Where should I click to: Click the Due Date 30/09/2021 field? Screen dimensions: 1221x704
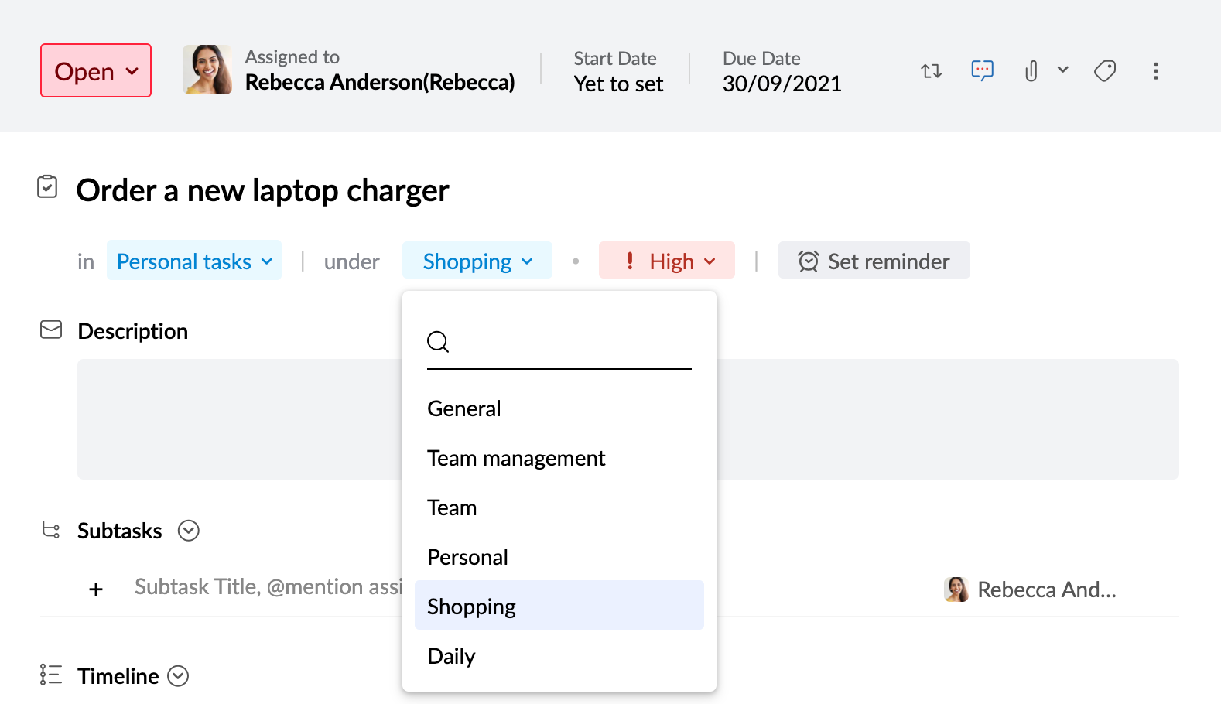click(782, 83)
